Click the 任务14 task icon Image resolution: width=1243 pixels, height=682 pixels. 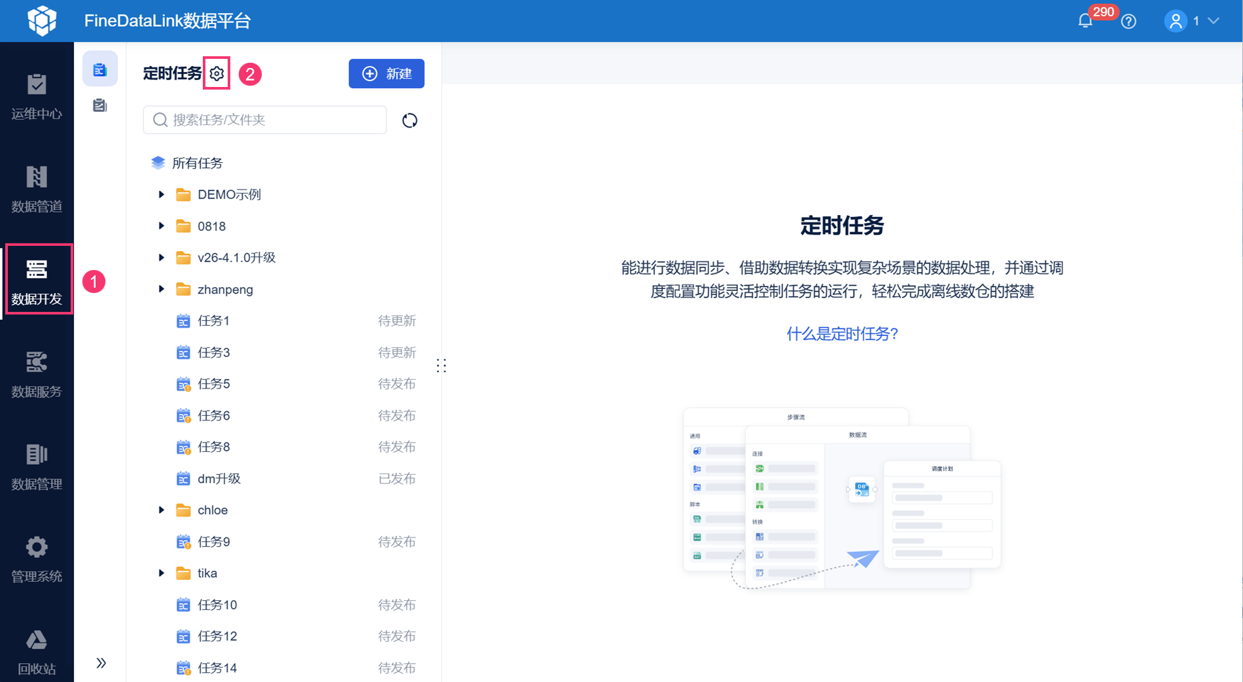(183, 668)
